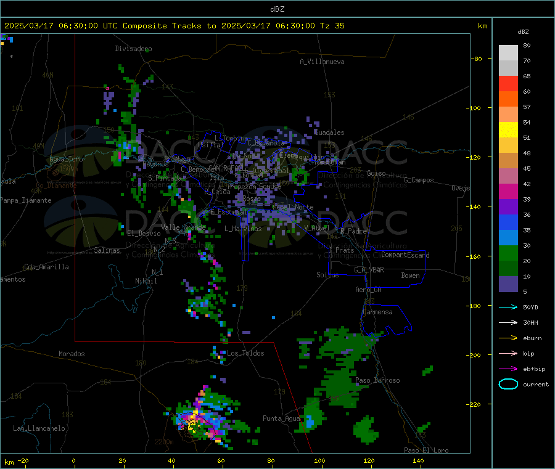
Task: Select the light gray 70-80 dBZ band
Action: [508, 53]
